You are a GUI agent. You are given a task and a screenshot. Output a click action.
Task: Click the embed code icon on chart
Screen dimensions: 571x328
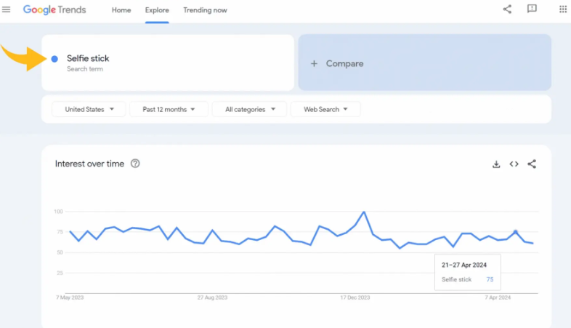coord(514,164)
